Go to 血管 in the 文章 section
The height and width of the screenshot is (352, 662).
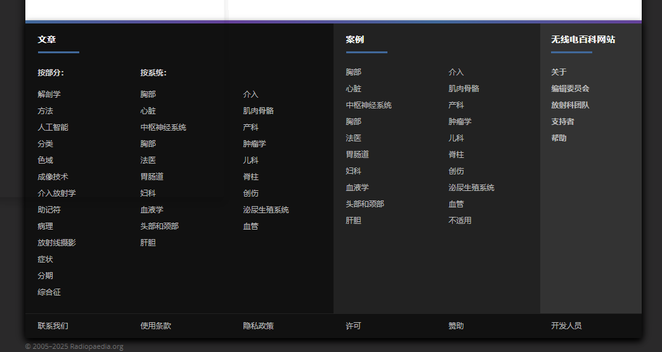pos(250,226)
